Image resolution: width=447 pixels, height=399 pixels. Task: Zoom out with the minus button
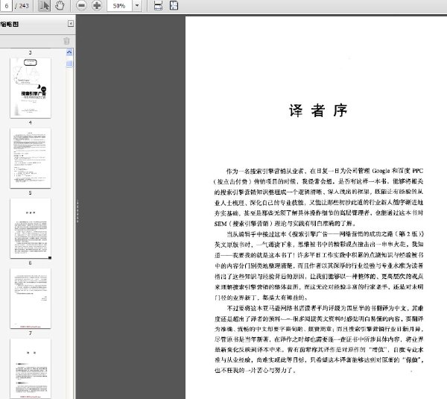(x=81, y=6)
